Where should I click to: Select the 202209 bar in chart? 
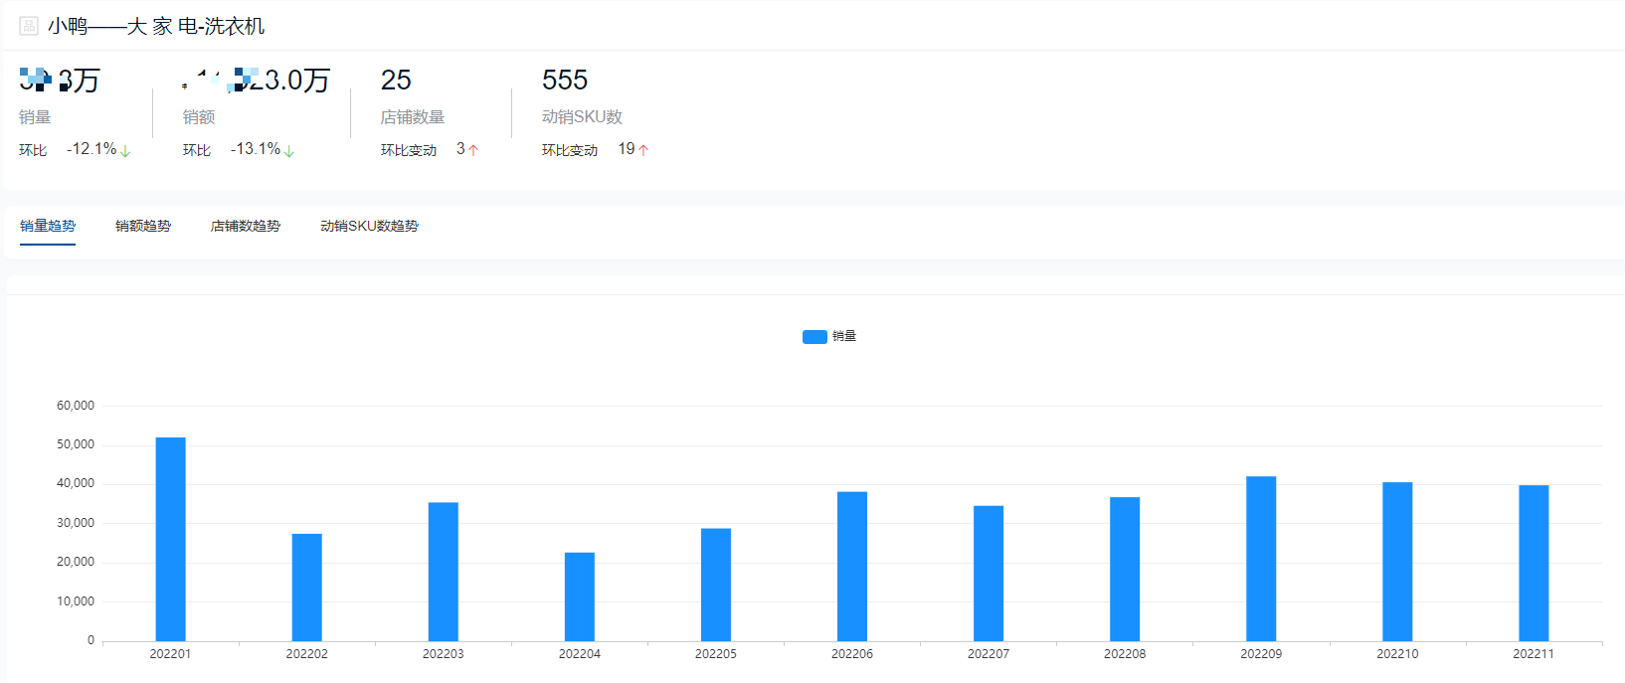click(1261, 559)
